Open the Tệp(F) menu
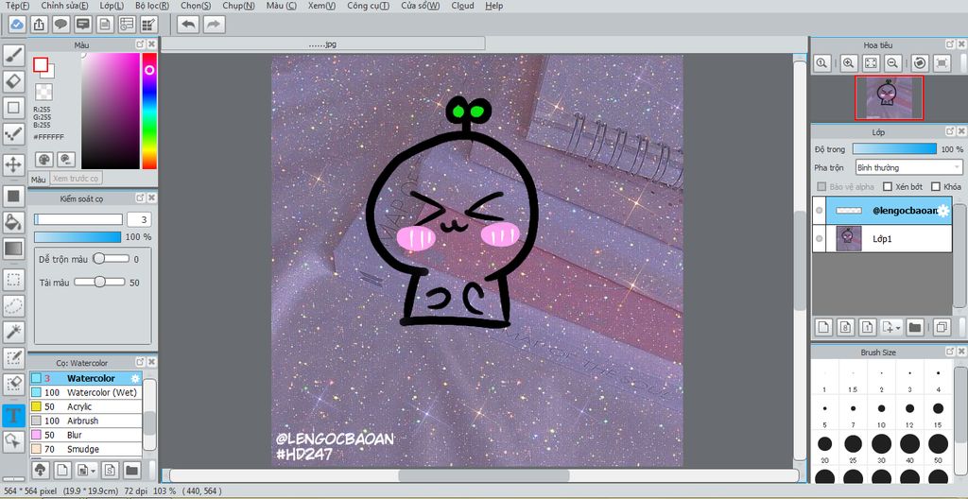 pos(17,6)
